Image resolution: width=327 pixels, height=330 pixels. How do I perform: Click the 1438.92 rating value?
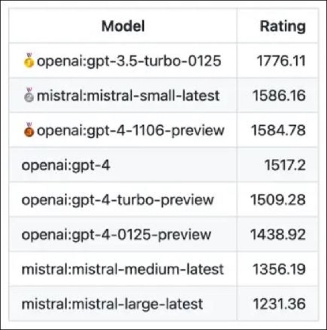tap(278, 234)
